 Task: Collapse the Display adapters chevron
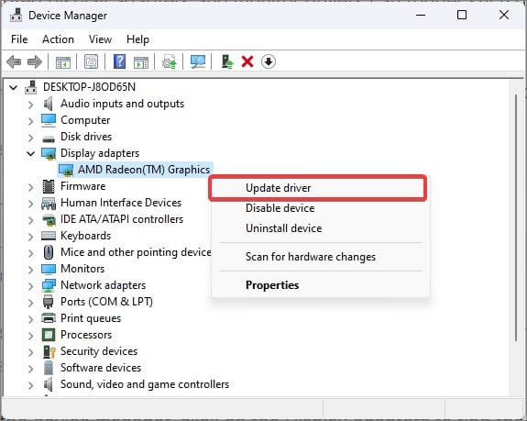pos(30,154)
